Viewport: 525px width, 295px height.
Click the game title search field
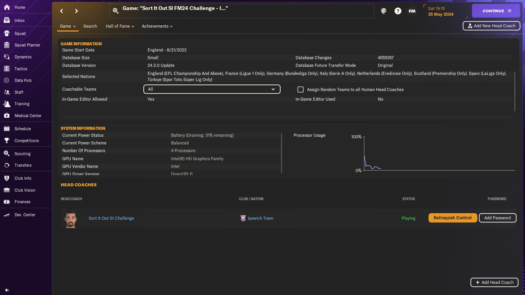coord(242,11)
